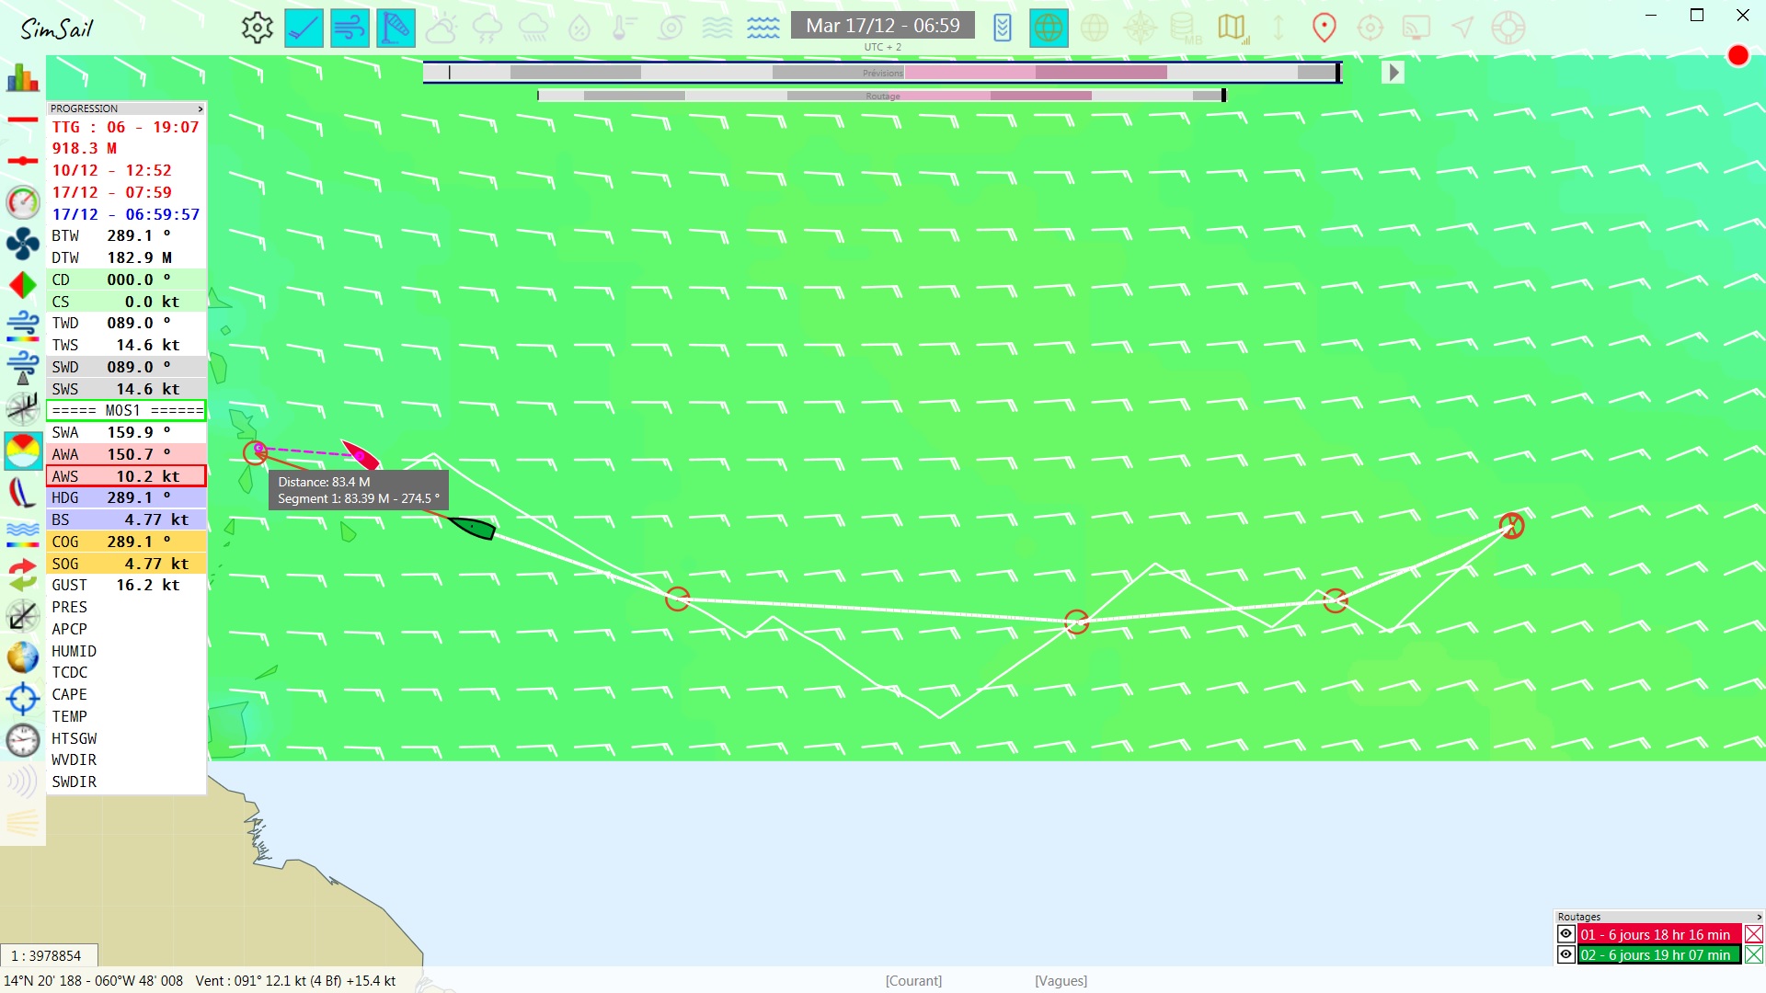1766x993 pixels.
Task: Open the bar chart statistics icon
Action: tap(22, 78)
